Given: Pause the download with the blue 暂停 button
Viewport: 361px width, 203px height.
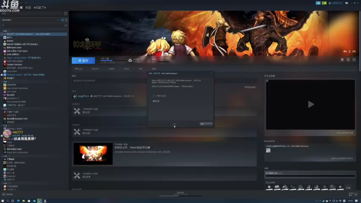Looking at the screenshot, I should [x=83, y=60].
